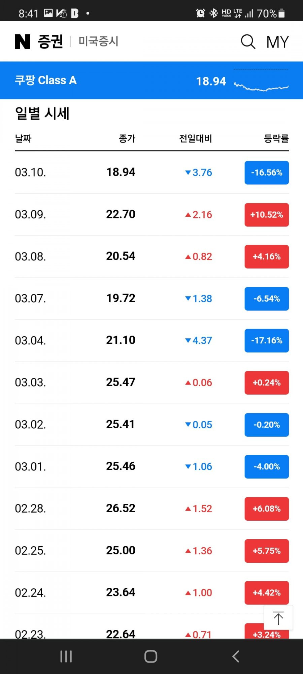Go to the 미국증시 section
The width and height of the screenshot is (303, 674).
pyautogui.click(x=98, y=41)
